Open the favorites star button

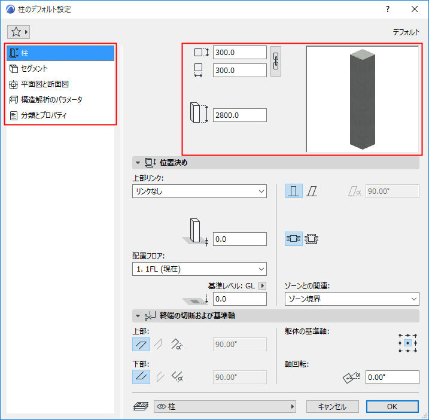pos(19,32)
